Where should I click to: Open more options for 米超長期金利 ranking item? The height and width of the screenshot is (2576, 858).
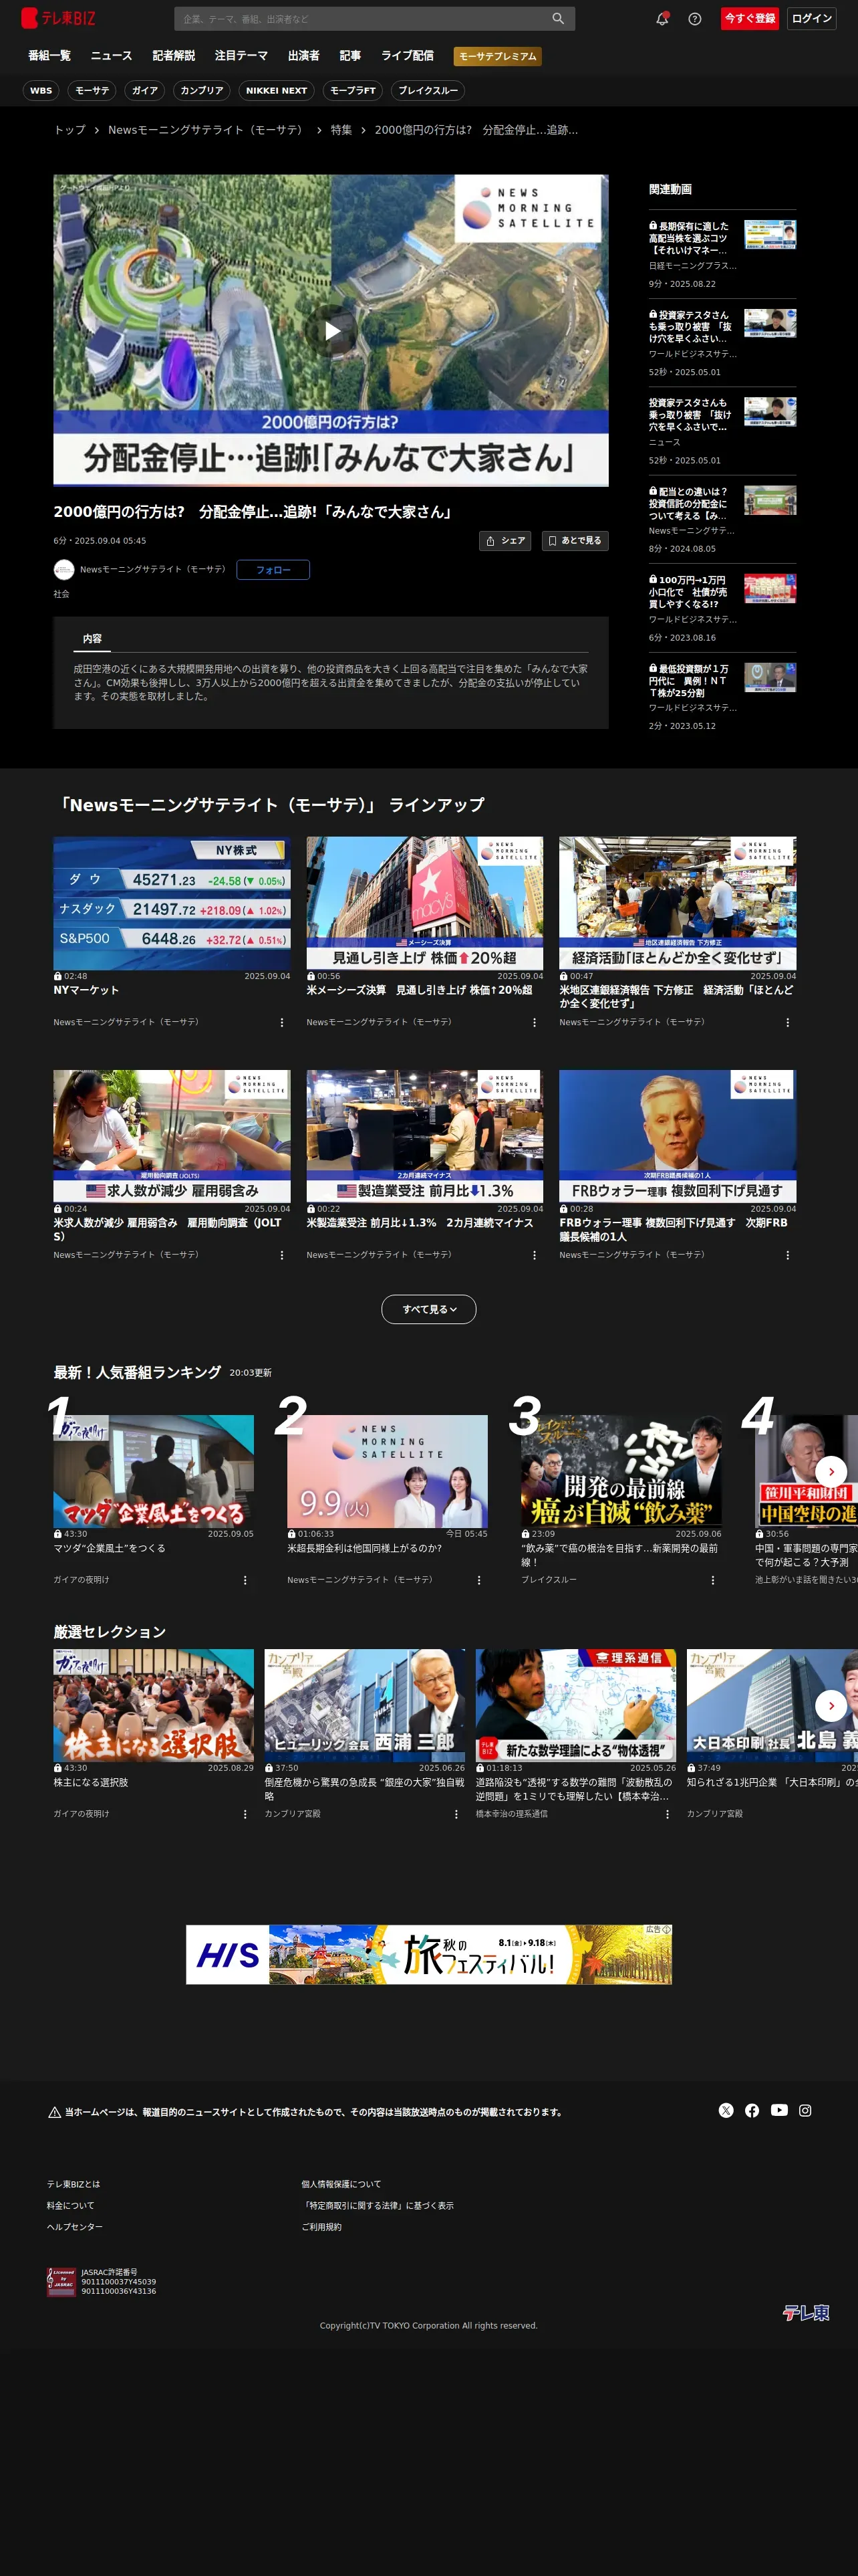pyautogui.click(x=478, y=1580)
